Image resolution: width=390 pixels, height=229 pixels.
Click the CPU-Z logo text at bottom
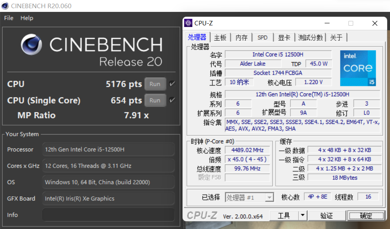(x=202, y=216)
